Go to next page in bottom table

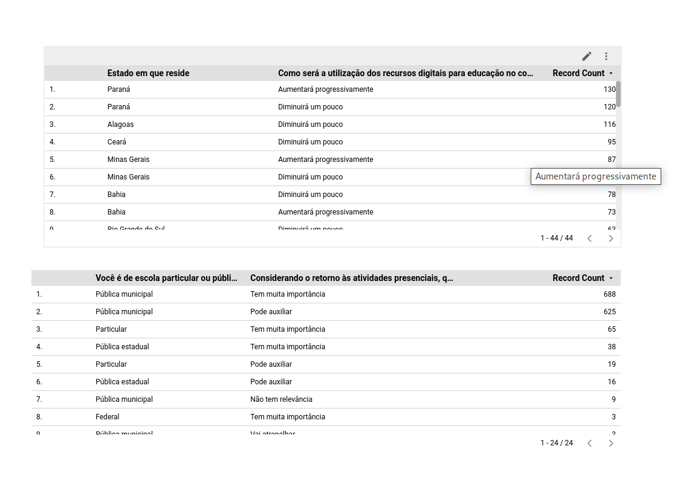(x=610, y=443)
